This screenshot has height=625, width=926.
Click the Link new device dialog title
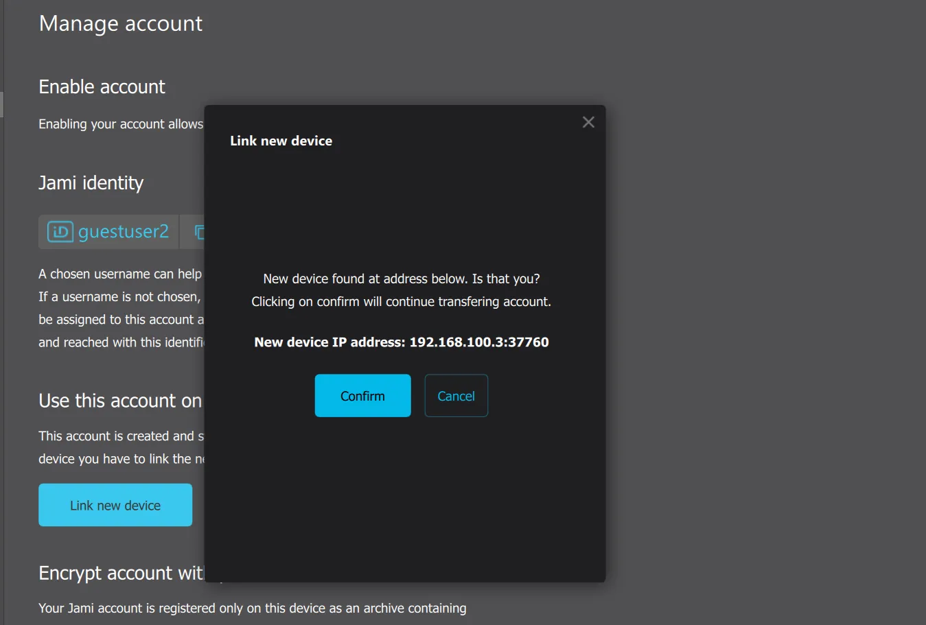(x=281, y=141)
